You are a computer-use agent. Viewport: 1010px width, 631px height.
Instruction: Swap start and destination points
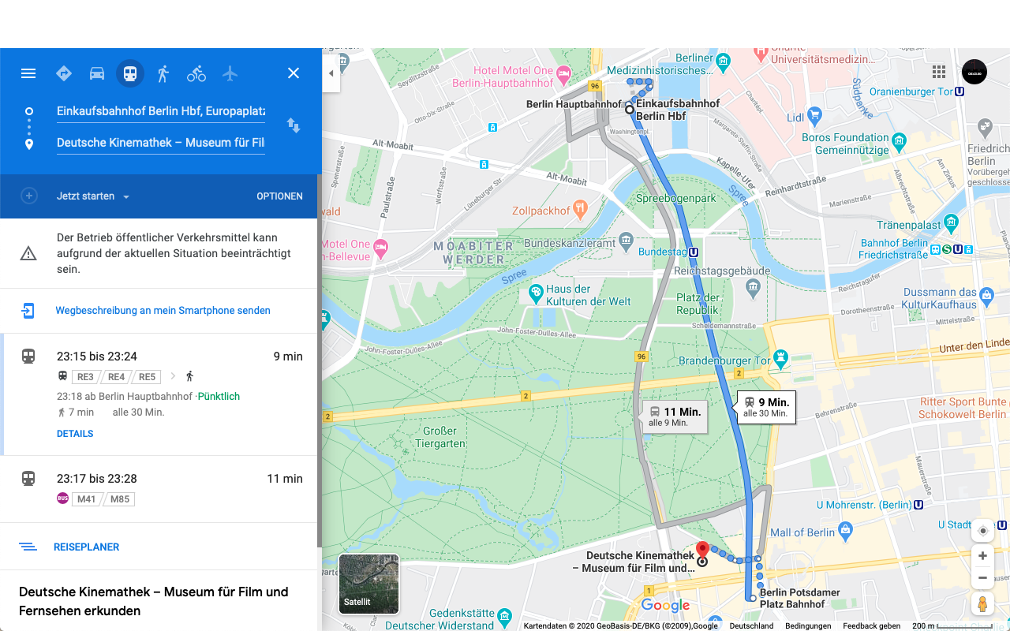pos(294,125)
